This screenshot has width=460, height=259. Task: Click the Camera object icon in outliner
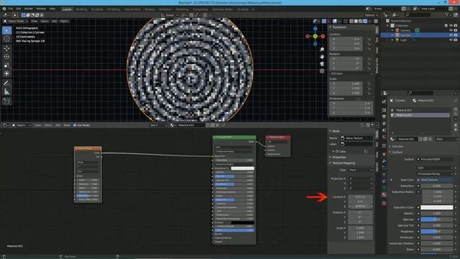pyautogui.click(x=397, y=30)
